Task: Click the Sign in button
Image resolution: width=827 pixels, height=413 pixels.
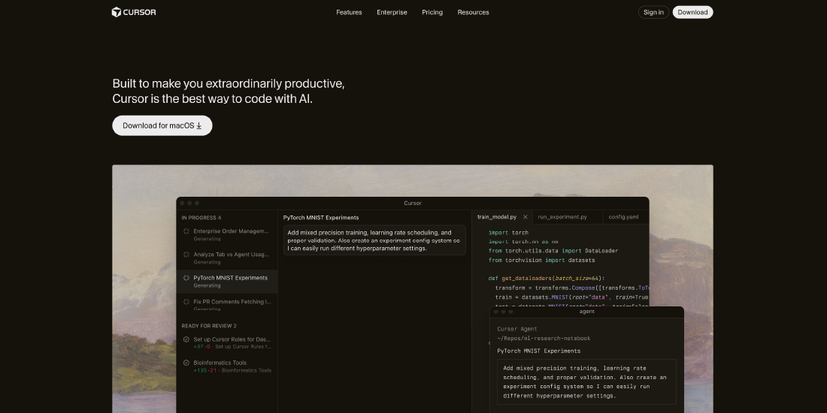Action: pyautogui.click(x=653, y=12)
